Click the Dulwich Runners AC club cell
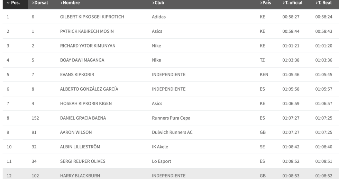The height and width of the screenshot is (179, 339). (172, 132)
